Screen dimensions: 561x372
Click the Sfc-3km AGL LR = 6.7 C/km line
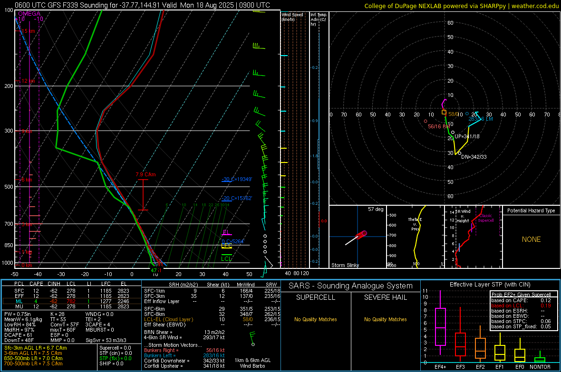36,348
